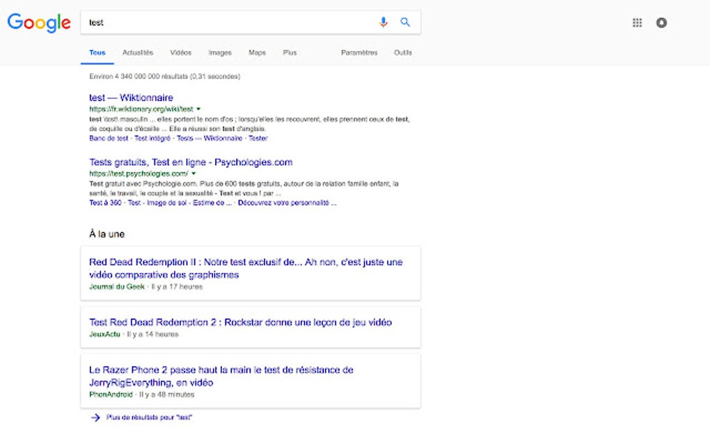
Task: Open the Banc de test sitelink
Action: pyautogui.click(x=109, y=138)
